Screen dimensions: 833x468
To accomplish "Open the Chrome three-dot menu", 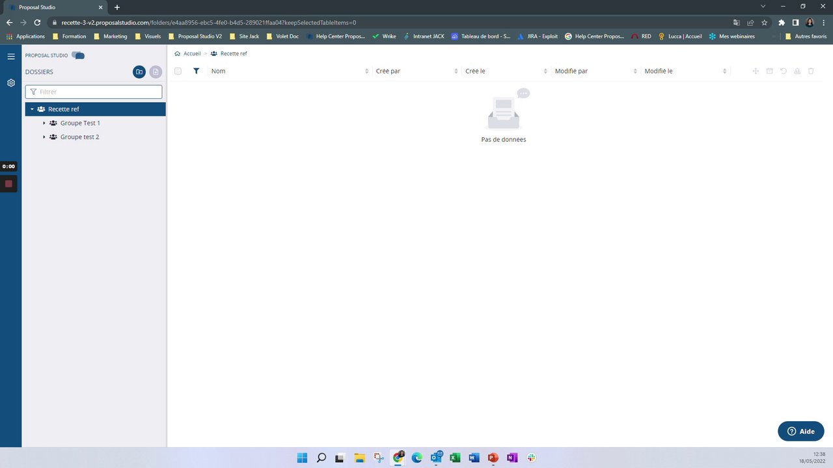I will point(824,22).
